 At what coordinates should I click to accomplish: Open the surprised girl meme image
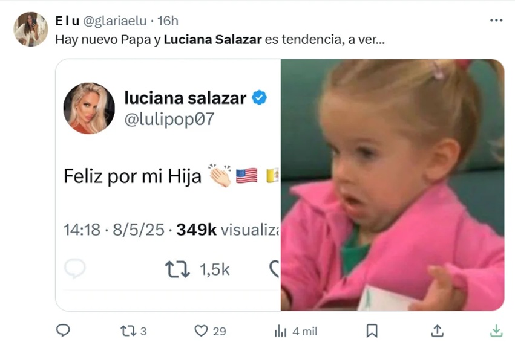click(x=392, y=185)
